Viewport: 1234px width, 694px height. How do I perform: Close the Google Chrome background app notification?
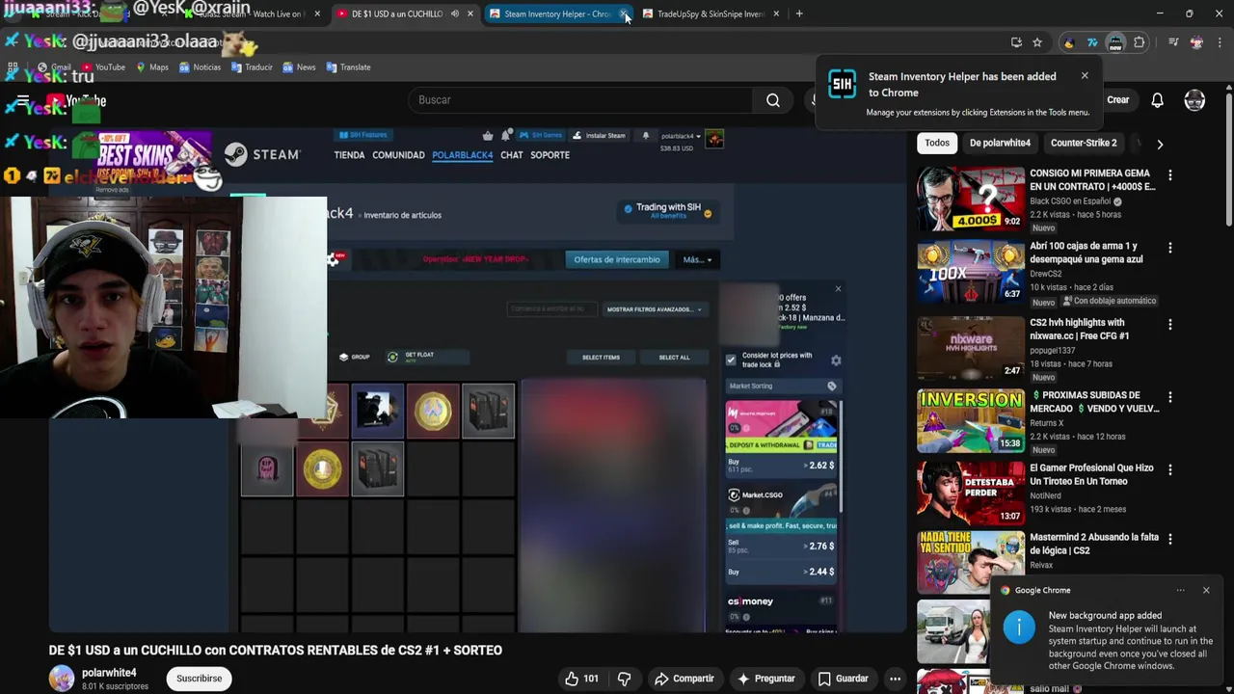[1206, 590]
